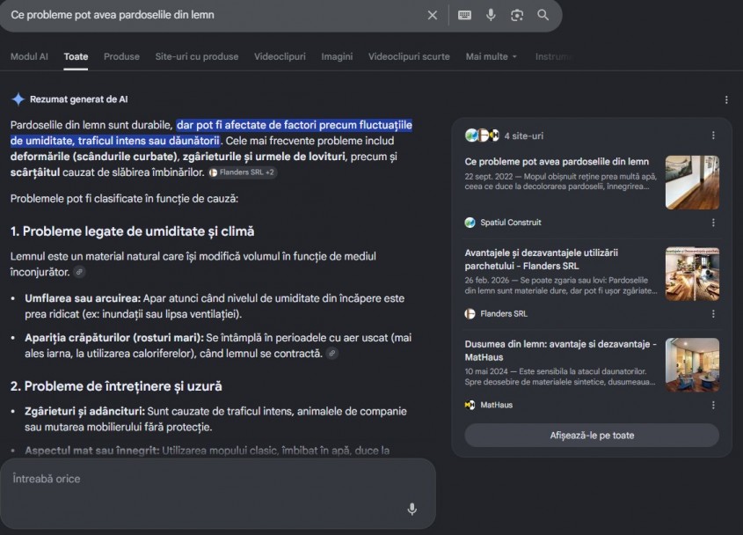Click the 'Umflarea sau arcuirea:' bullet text
Viewport: 743px width, 535px height.
point(83,298)
